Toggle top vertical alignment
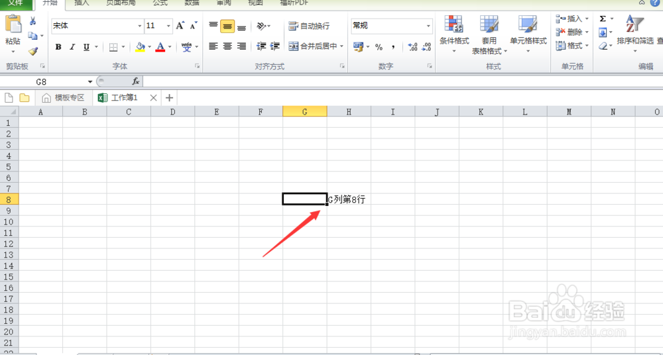 [x=213, y=26]
